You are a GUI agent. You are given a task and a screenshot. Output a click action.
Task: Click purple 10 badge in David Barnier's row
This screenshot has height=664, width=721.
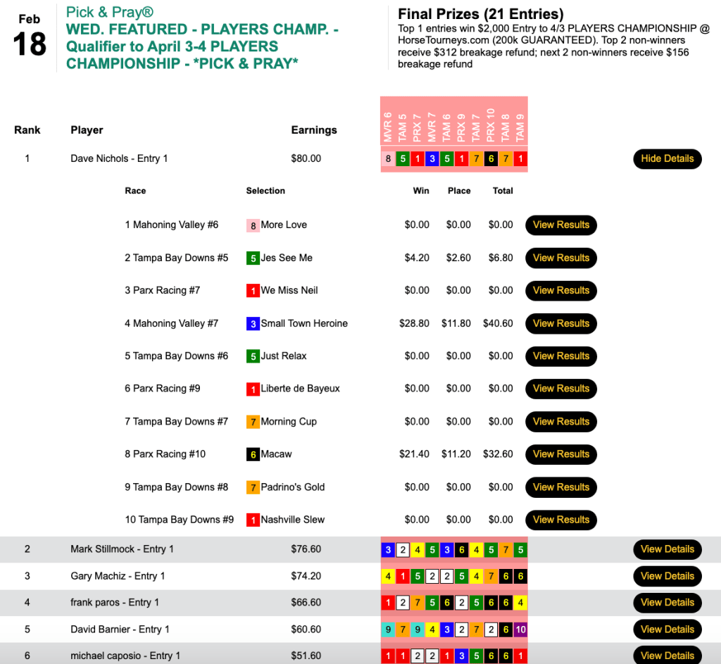coord(520,629)
